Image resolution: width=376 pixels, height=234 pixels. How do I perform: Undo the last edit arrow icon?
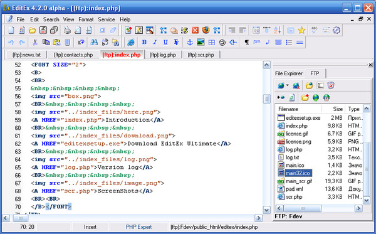tap(11, 43)
